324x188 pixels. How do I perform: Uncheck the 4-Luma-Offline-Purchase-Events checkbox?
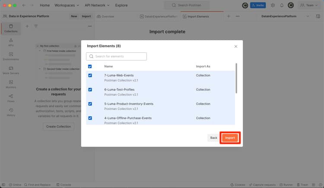click(90, 118)
